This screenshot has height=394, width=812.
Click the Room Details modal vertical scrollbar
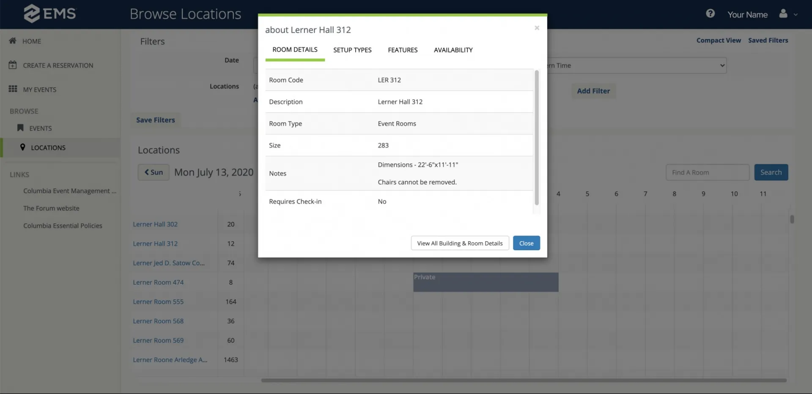(x=537, y=138)
